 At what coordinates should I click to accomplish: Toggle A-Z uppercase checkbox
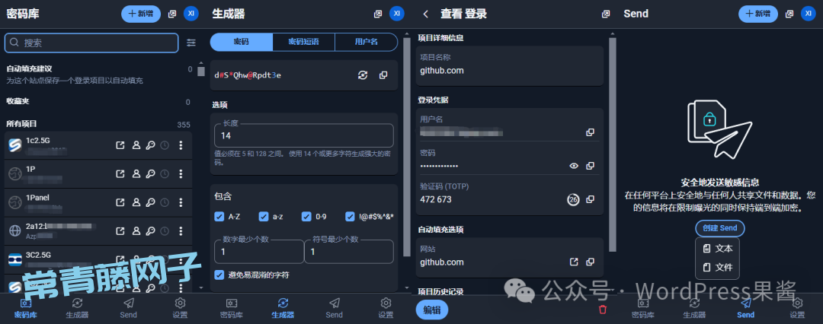219,217
